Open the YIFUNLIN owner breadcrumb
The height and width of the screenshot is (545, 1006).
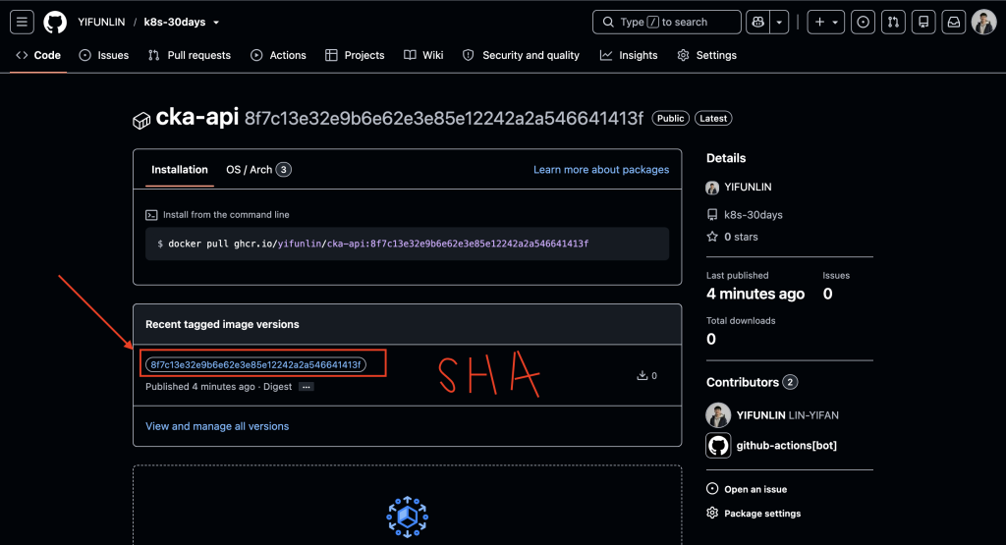click(101, 22)
